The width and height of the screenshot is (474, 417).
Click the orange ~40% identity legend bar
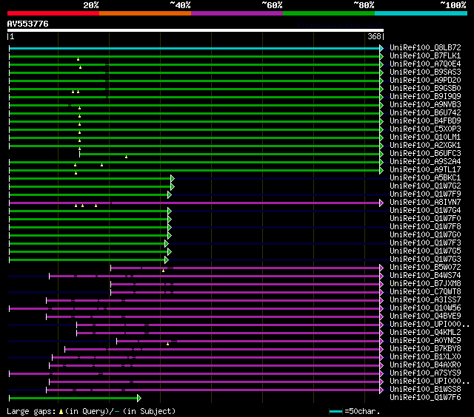(x=145, y=13)
